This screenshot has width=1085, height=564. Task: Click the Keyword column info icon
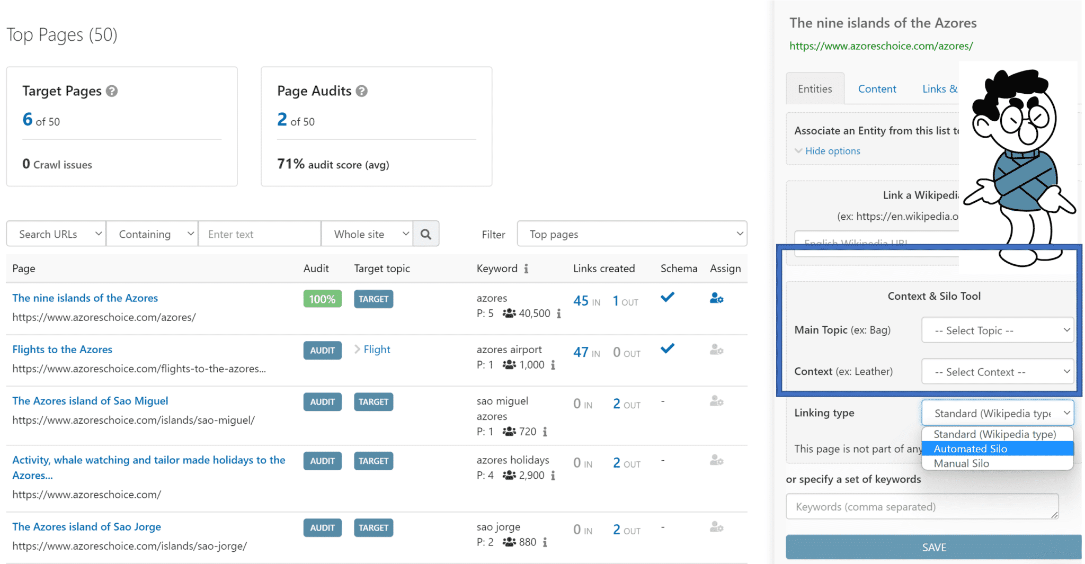[x=526, y=268]
